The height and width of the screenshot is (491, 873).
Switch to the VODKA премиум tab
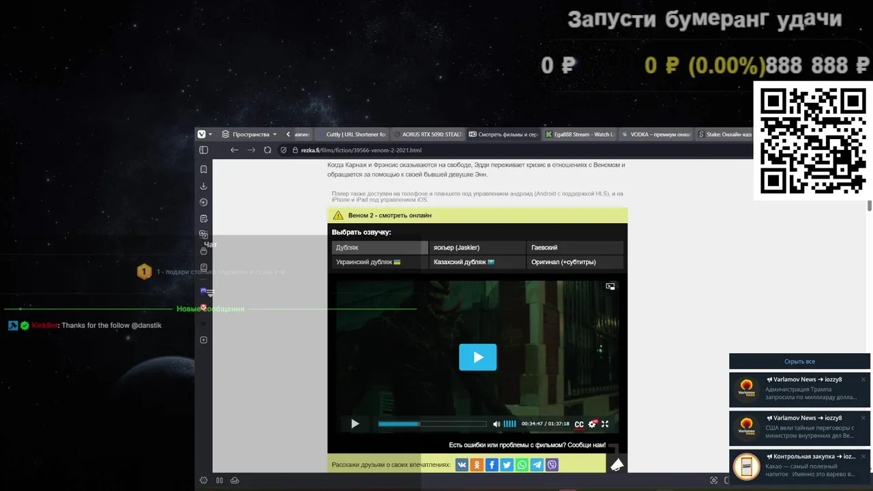coord(656,134)
